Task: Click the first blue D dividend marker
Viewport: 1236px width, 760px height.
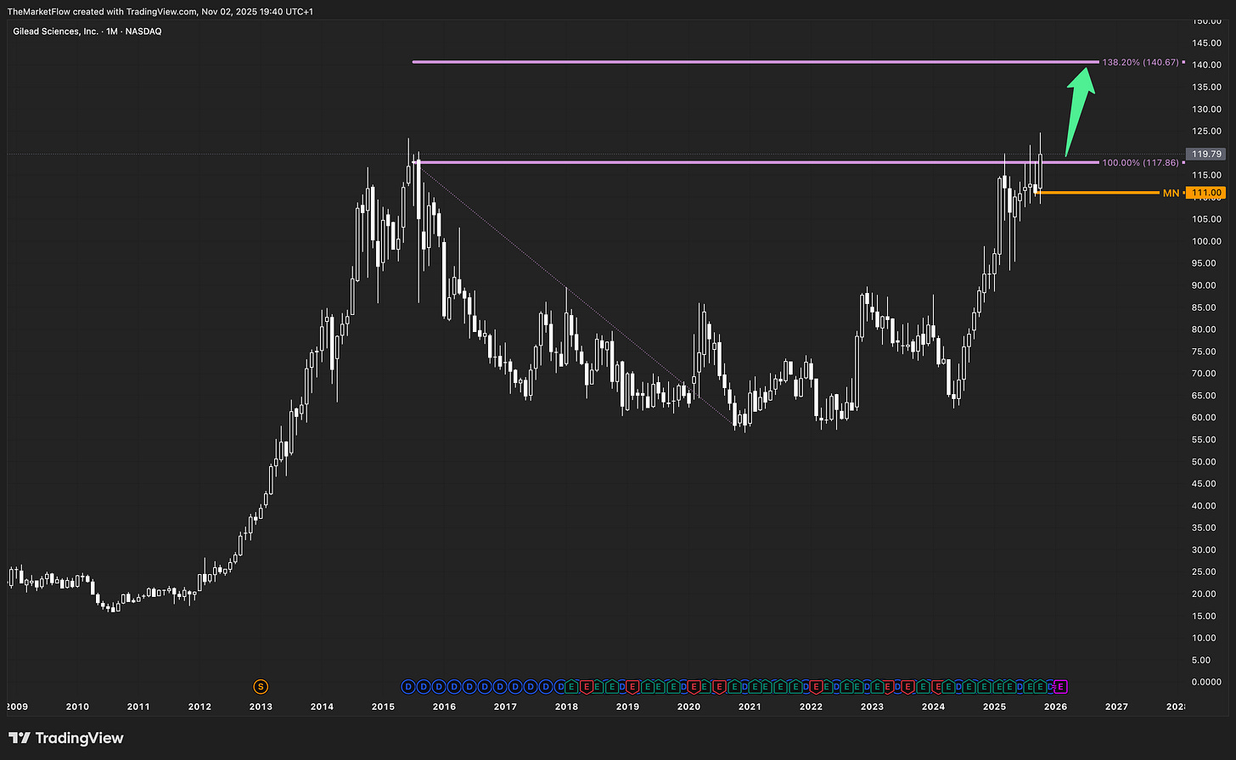Action: tap(407, 685)
